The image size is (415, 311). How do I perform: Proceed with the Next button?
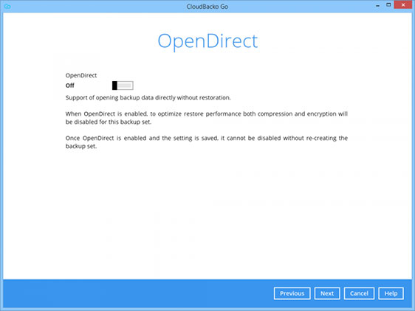tap(327, 293)
